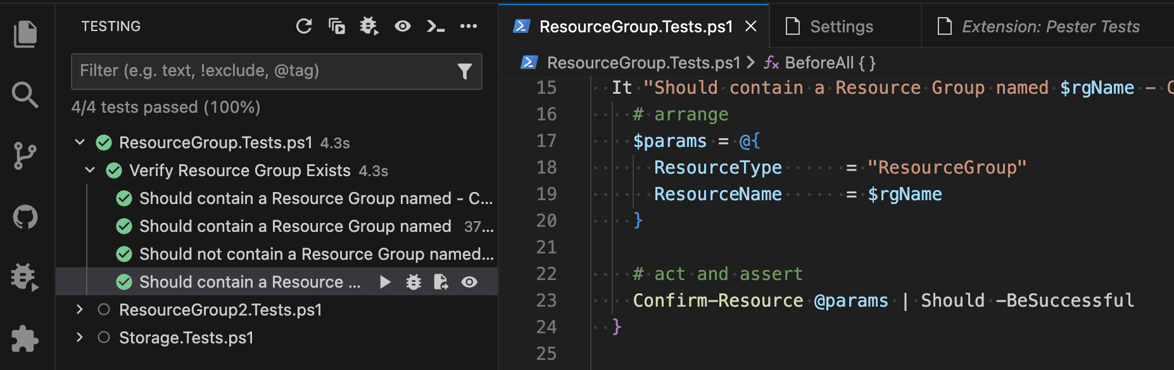Click Refresh Tests icon in Testing header
The height and width of the screenshot is (370, 1174).
(x=304, y=27)
